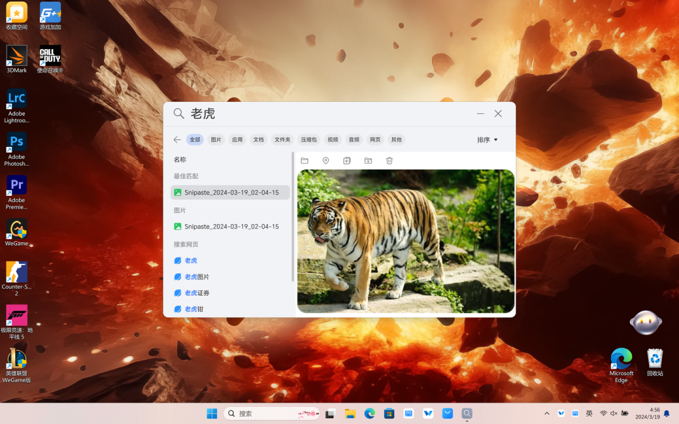Image resolution: width=679 pixels, height=424 pixels.
Task: Click the location pin icon above preview
Action: click(x=326, y=161)
